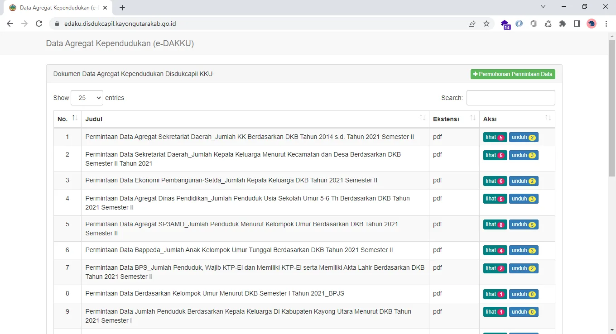Click unduh for the BPS row
This screenshot has height=334, width=616.
click(524, 268)
